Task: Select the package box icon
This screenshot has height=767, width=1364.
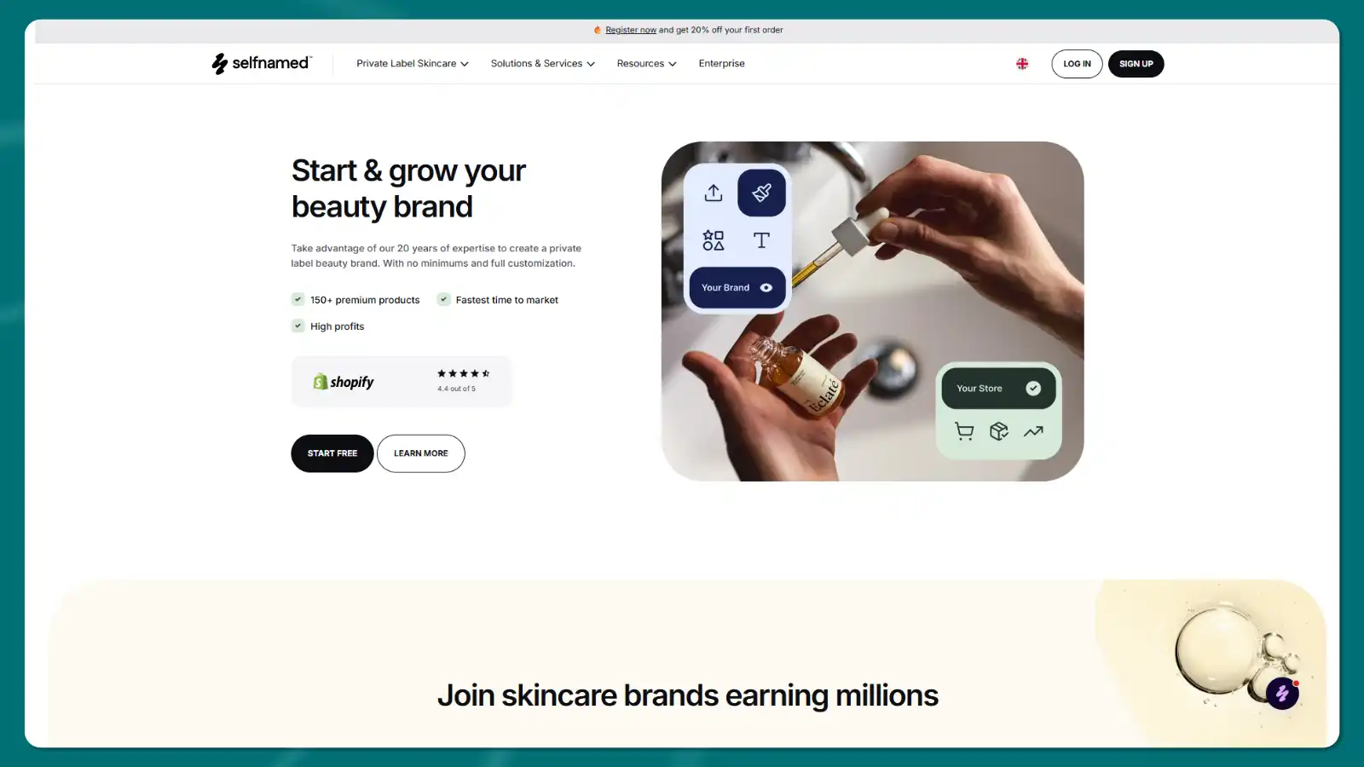Action: point(999,431)
